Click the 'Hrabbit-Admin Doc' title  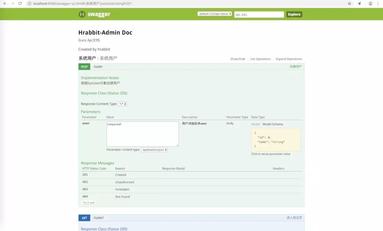click(105, 33)
